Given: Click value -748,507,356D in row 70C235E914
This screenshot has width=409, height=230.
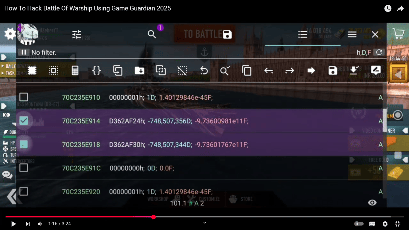Looking at the screenshot, I should [x=170, y=121].
